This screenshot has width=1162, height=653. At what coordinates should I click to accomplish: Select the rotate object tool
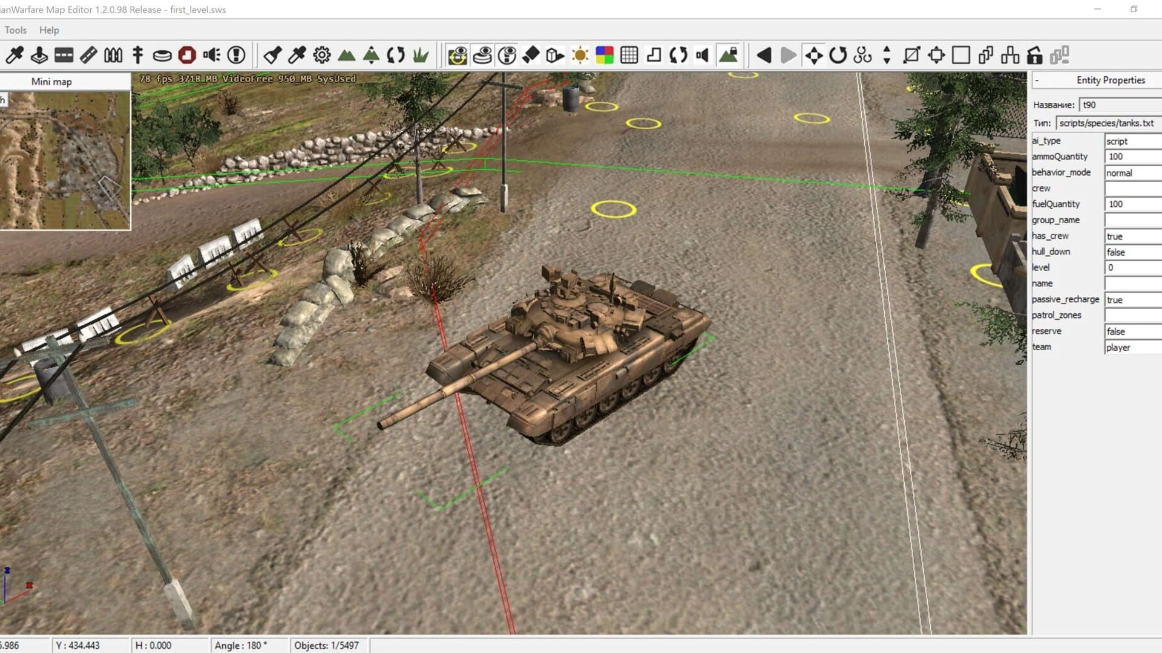[838, 55]
